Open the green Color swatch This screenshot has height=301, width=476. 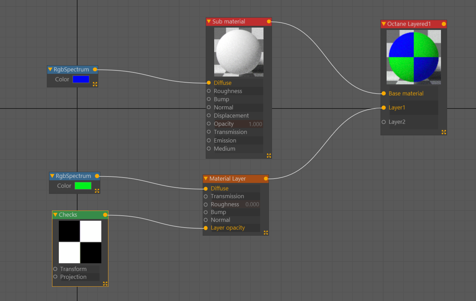(x=83, y=186)
